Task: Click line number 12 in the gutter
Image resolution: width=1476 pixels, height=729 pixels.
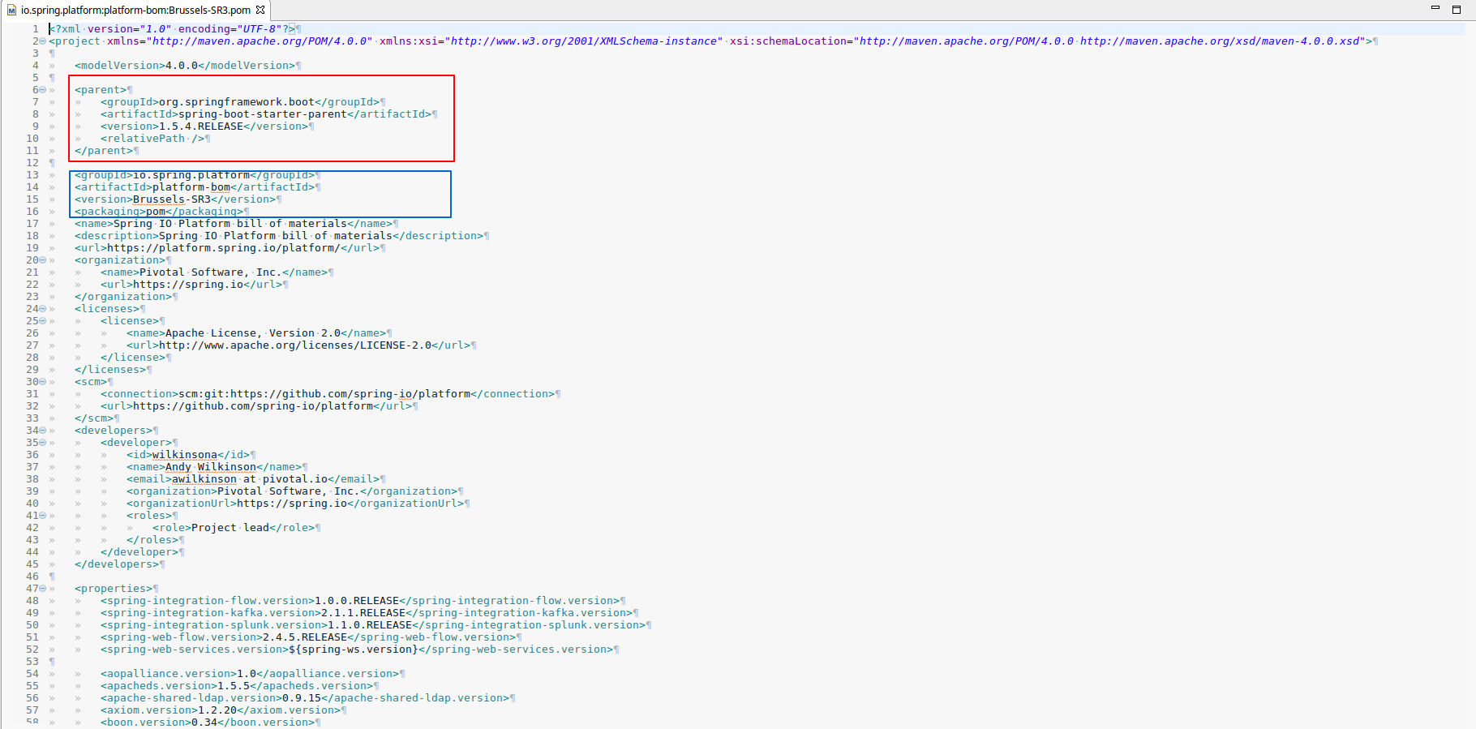Action: (32, 163)
